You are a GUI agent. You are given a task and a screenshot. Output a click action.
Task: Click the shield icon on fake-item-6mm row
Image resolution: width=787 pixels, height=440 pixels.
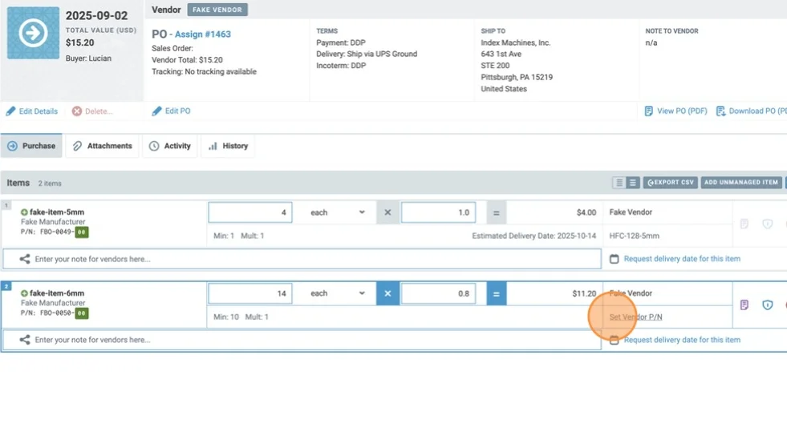click(767, 305)
